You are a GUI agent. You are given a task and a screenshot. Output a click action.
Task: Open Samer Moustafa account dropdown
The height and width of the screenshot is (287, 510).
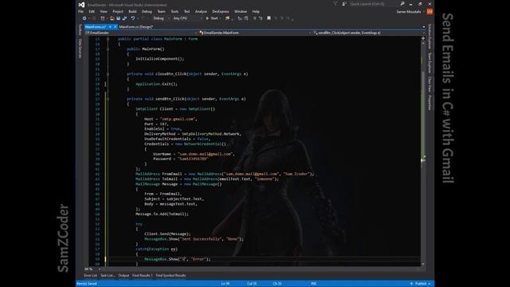click(410, 12)
